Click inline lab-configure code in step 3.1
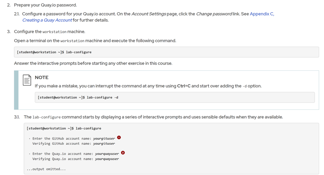 pos(46,117)
